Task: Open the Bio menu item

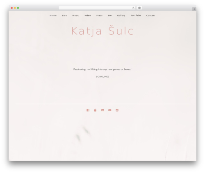Action: tap(110, 16)
